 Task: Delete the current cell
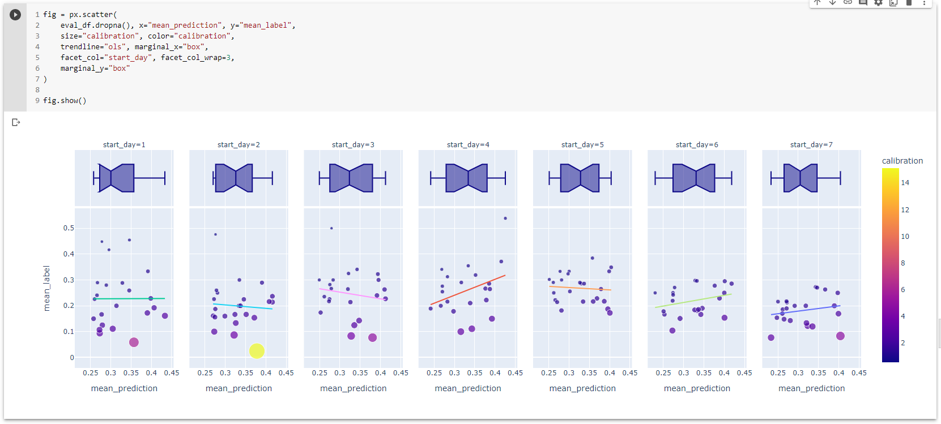(909, 3)
